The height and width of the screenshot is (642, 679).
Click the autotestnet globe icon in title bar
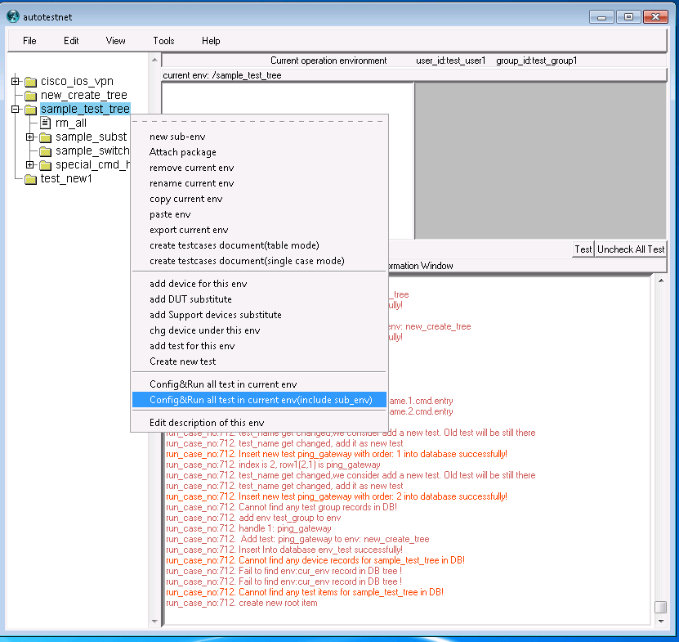click(12, 16)
